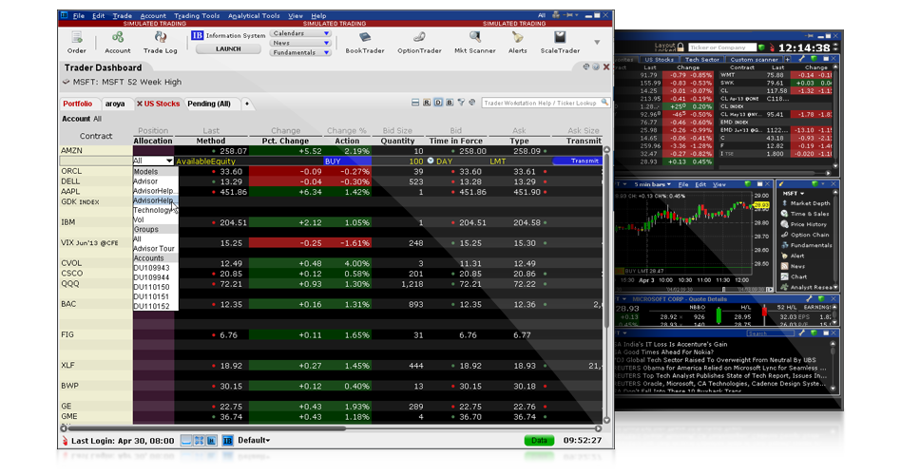Screen dimensions: 901x475
Task: Close the US Stocks tab with its red X
Action: point(140,104)
